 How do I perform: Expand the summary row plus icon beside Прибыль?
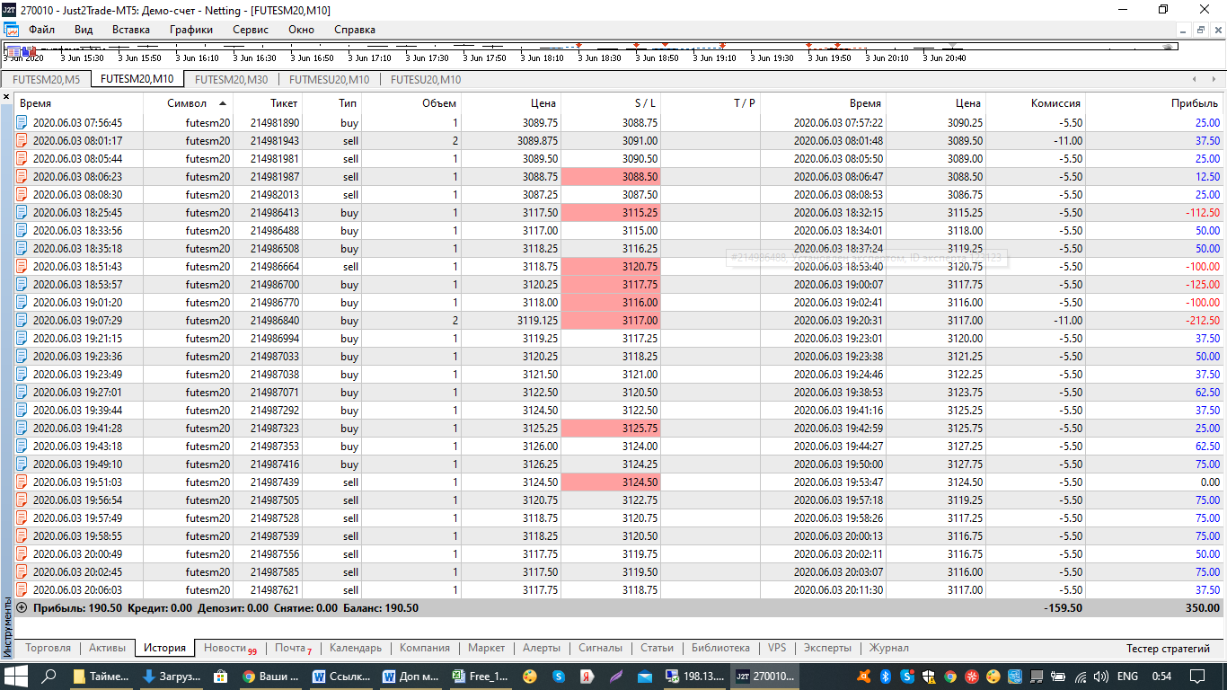click(22, 608)
